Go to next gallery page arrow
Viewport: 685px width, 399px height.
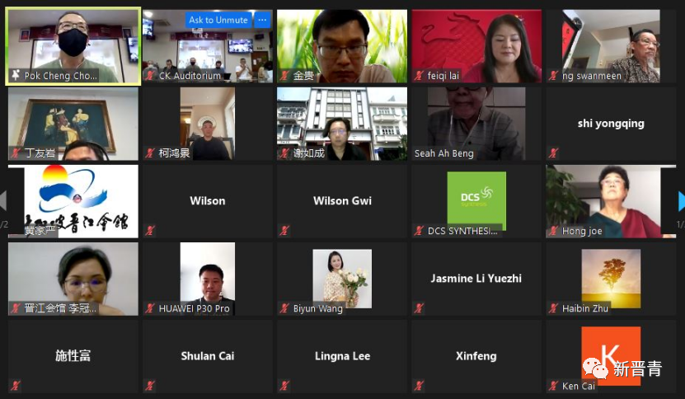pos(681,201)
